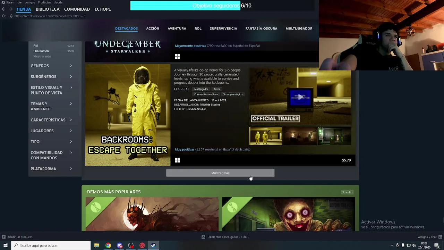444x250 pixels.
Task: Open the Ver menu
Action: 20,2
